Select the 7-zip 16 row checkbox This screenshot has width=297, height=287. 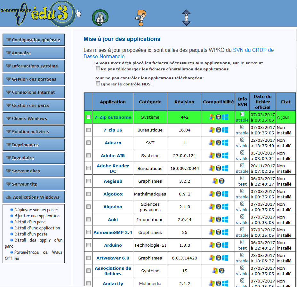[88, 130]
